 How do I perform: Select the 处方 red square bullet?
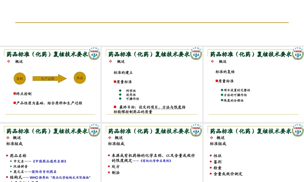pos(109,166)
